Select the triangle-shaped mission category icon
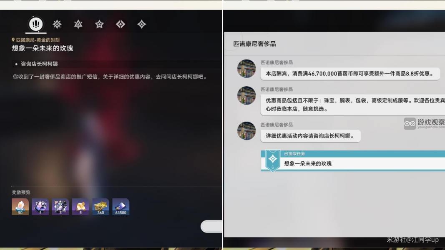Screen dimensions: 445x250 tap(78, 24)
